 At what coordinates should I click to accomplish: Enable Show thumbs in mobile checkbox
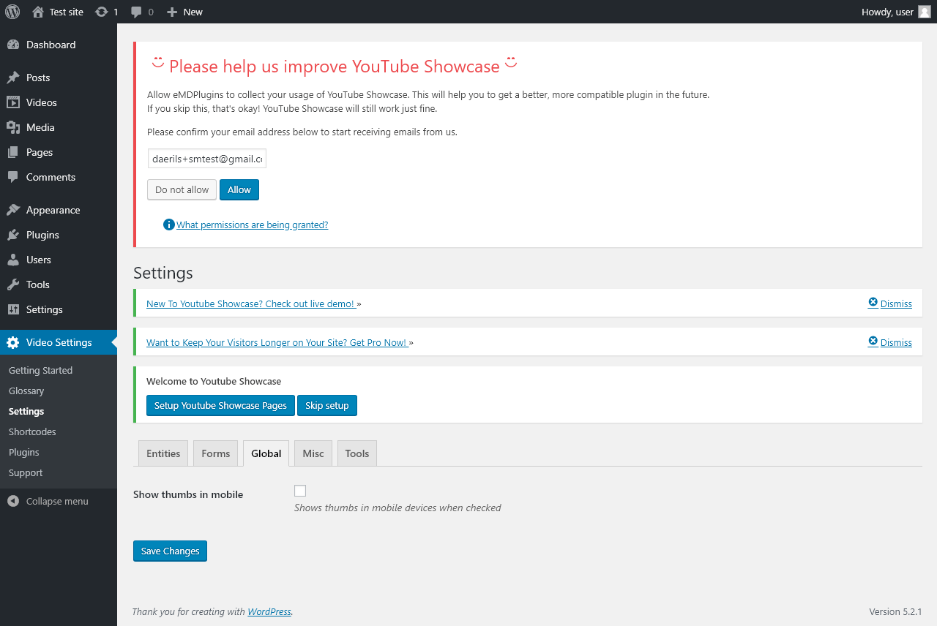click(300, 491)
